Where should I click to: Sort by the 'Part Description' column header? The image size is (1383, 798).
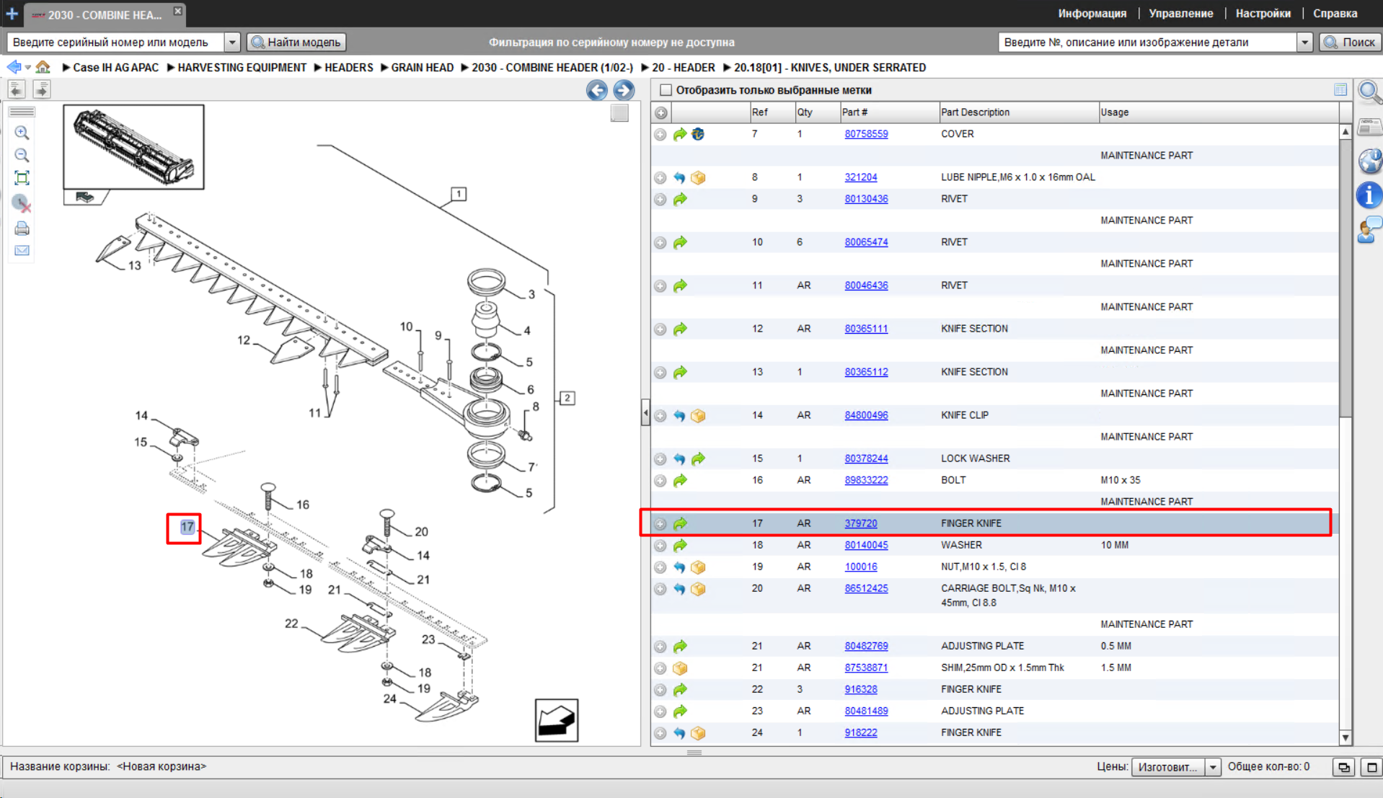coord(1017,112)
